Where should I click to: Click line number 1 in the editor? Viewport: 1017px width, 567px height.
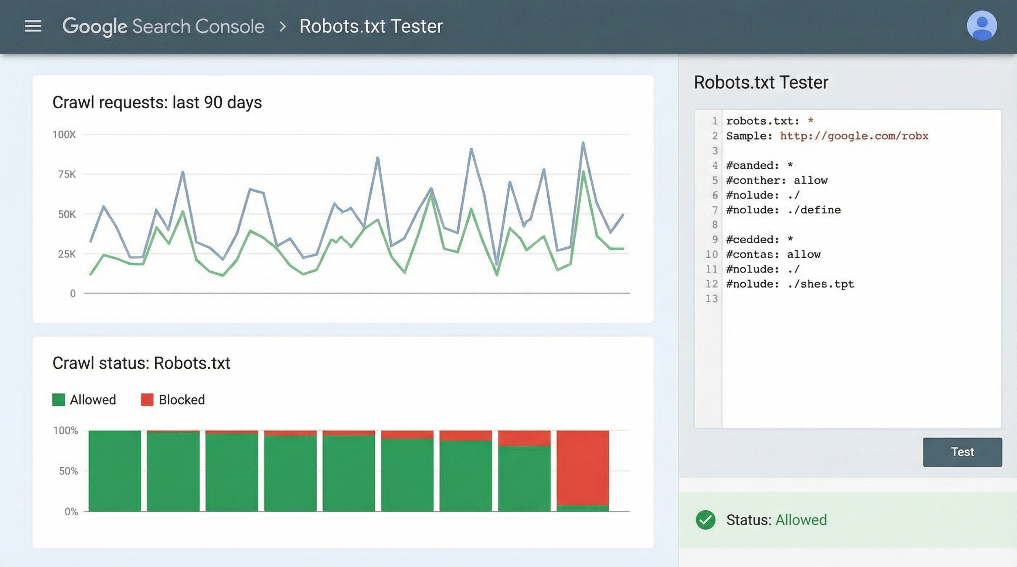715,121
